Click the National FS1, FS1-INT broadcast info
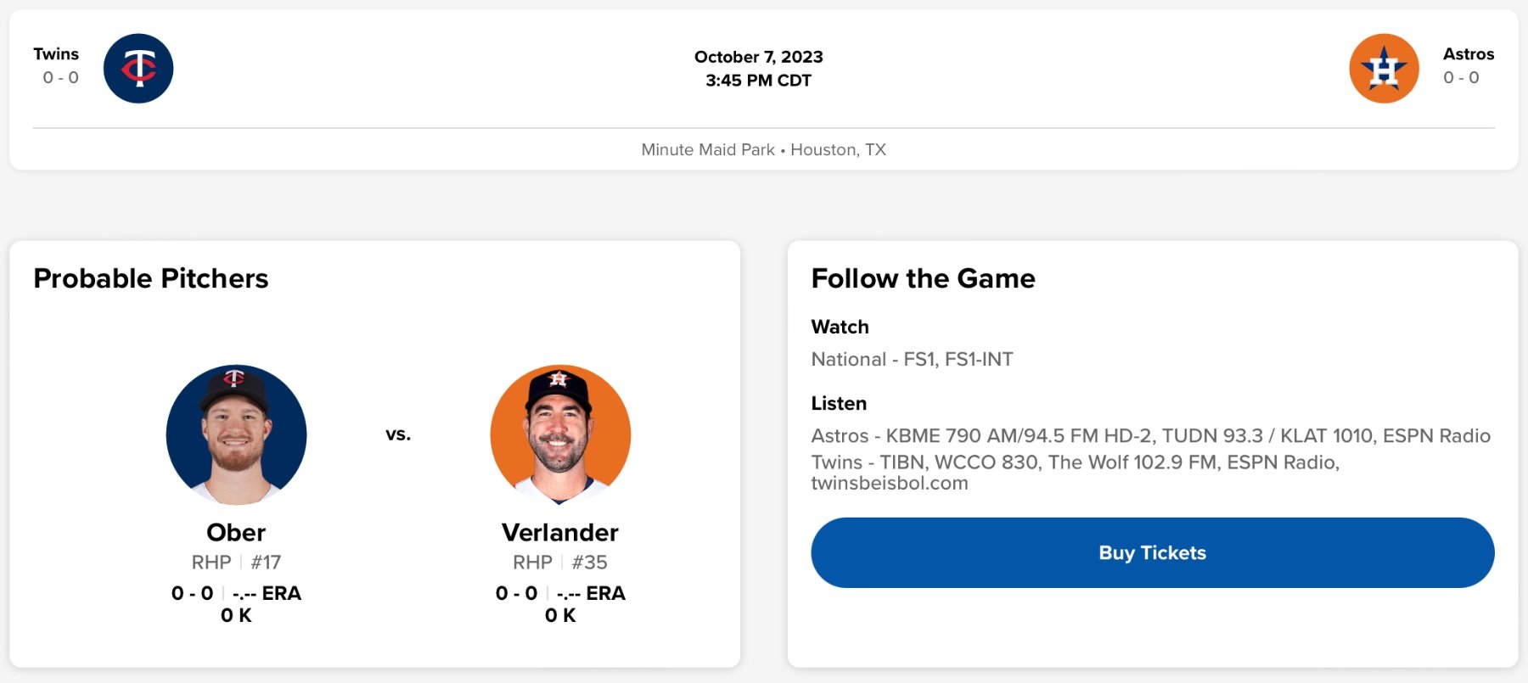Screen dimensions: 1528x683 [x=912, y=360]
